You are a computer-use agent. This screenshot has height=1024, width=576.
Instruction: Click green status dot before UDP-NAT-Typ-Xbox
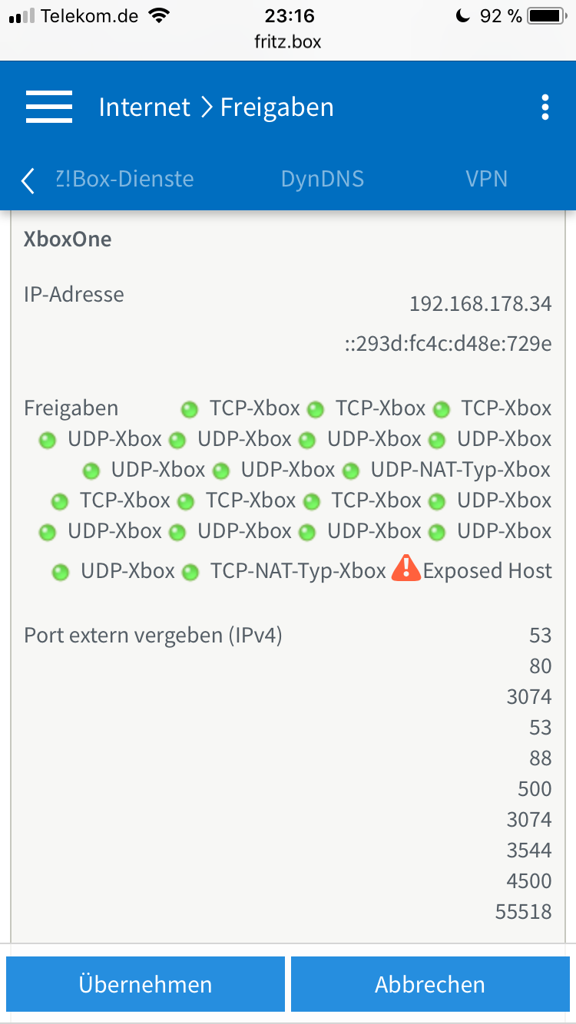351,471
